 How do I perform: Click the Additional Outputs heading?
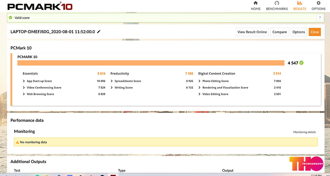(28, 162)
